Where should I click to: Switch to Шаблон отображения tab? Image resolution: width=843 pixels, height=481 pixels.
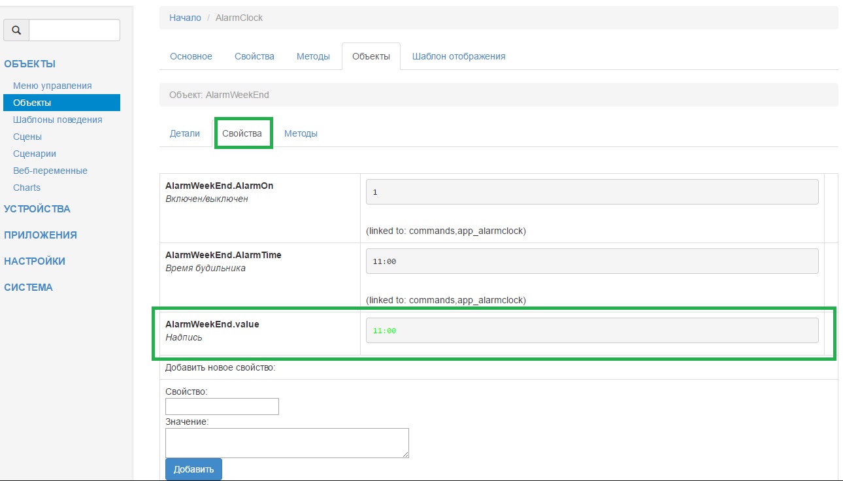point(459,56)
